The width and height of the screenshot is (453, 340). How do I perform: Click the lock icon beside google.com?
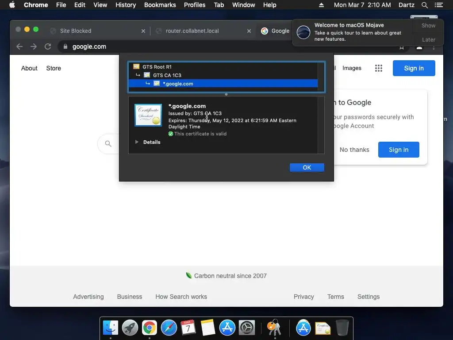tap(65, 46)
